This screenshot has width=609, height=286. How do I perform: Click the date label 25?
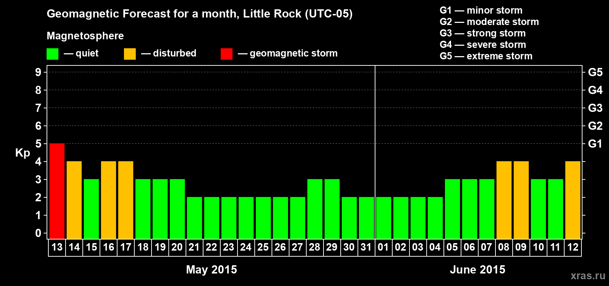[263, 247]
